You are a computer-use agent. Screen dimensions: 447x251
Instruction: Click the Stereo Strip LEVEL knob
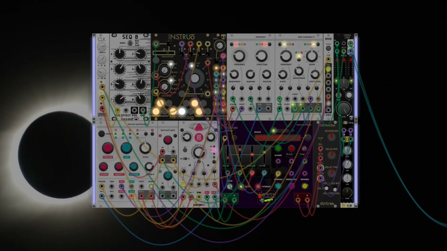[343, 109]
